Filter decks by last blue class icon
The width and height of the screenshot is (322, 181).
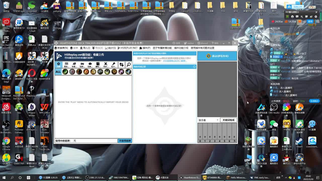[128, 72]
